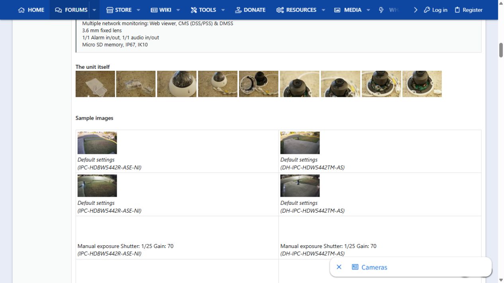Select the 'Sample images' heading text

(94, 118)
